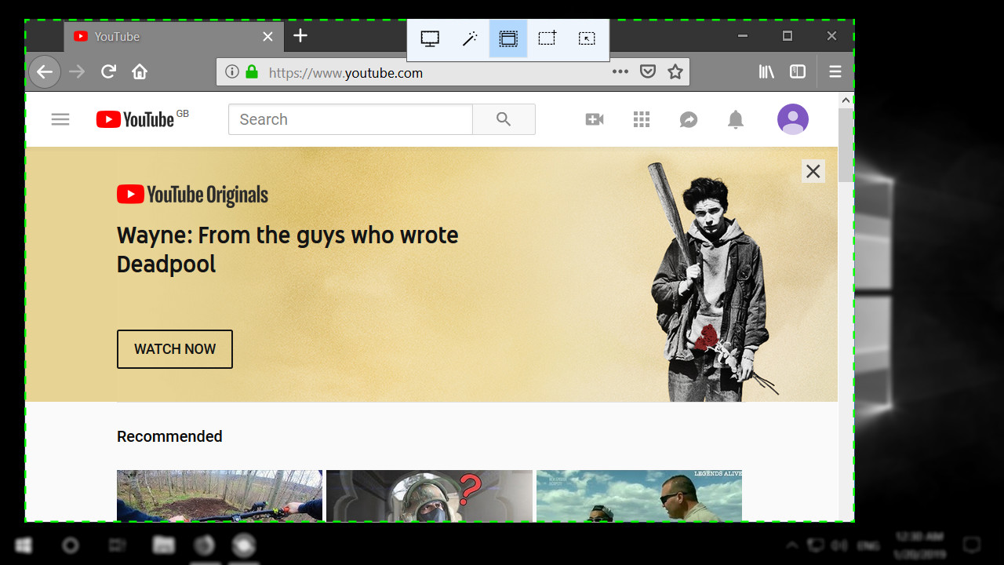Image resolution: width=1004 pixels, height=565 pixels.
Task: Open the gas mask question mark thumbnail
Action: click(x=429, y=496)
